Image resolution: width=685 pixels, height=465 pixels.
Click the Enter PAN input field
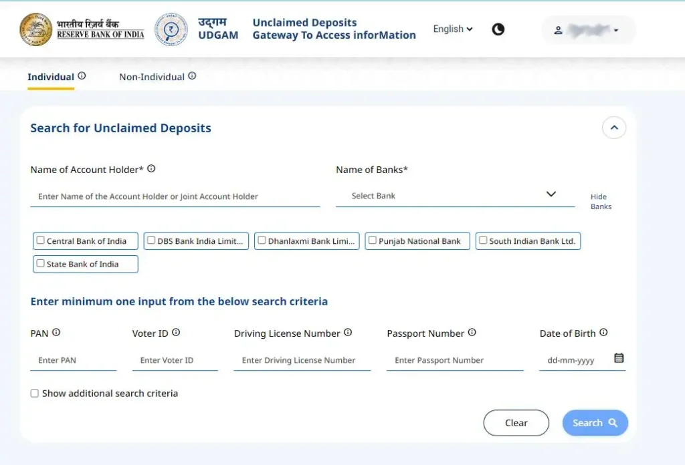73,360
